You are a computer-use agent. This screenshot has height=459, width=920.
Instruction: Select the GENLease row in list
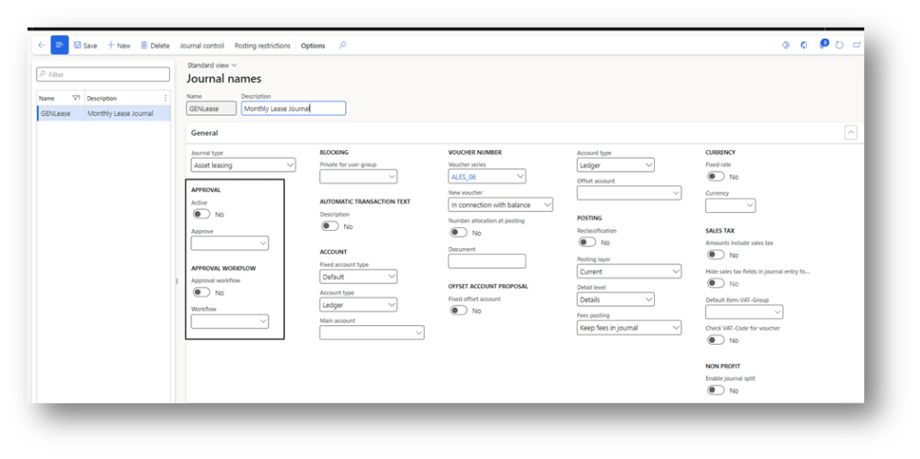click(x=56, y=114)
